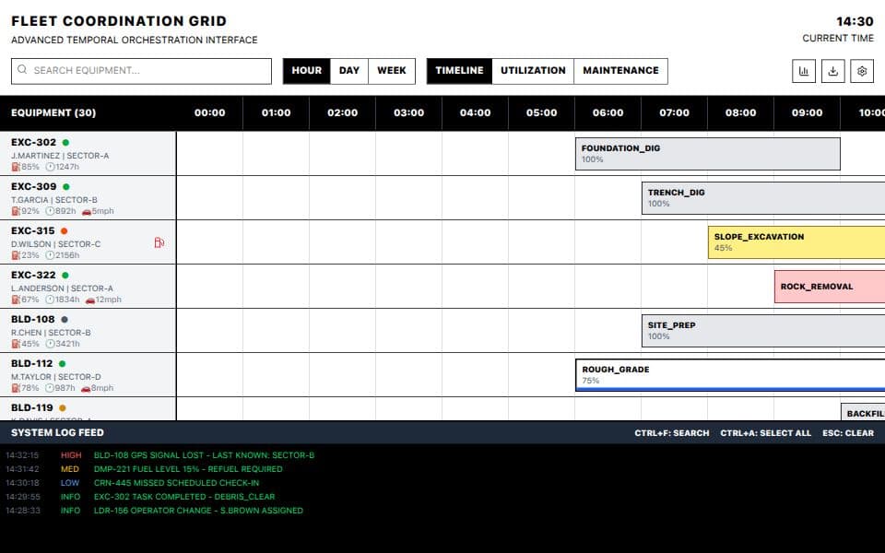Image resolution: width=885 pixels, height=553 pixels.
Task: Open the MAINTENANCE view tab
Action: pyautogui.click(x=619, y=70)
